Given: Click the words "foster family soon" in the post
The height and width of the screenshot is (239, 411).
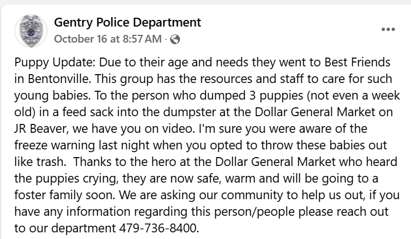Looking at the screenshot, I should pyautogui.click(x=64, y=195).
